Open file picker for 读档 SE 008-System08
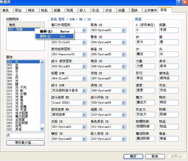 click(x=124, y=91)
